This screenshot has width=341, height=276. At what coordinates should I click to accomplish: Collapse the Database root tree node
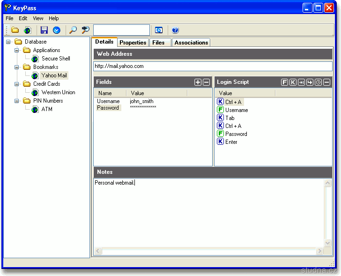point(8,42)
